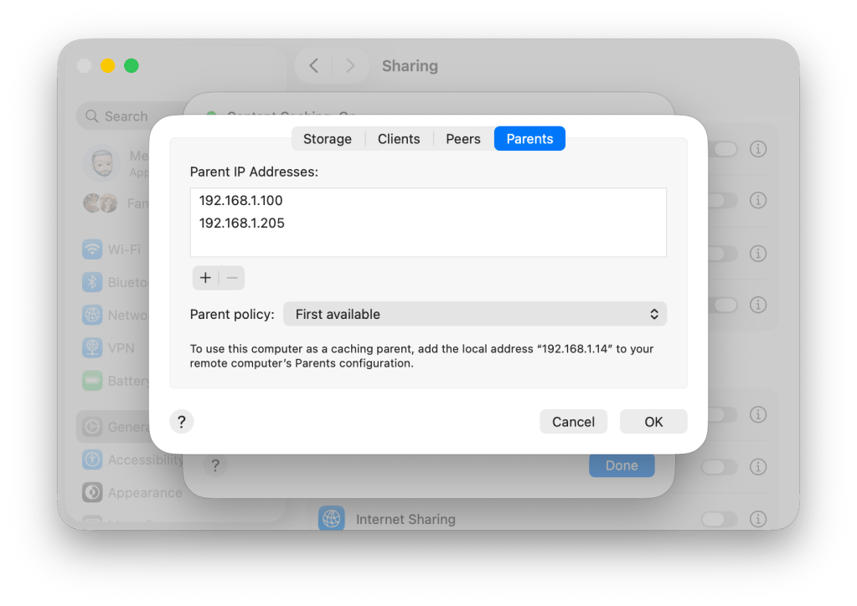Screen dimensions: 857x606
Task: Select parent IP address 192.168.1.100
Action: click(x=241, y=201)
